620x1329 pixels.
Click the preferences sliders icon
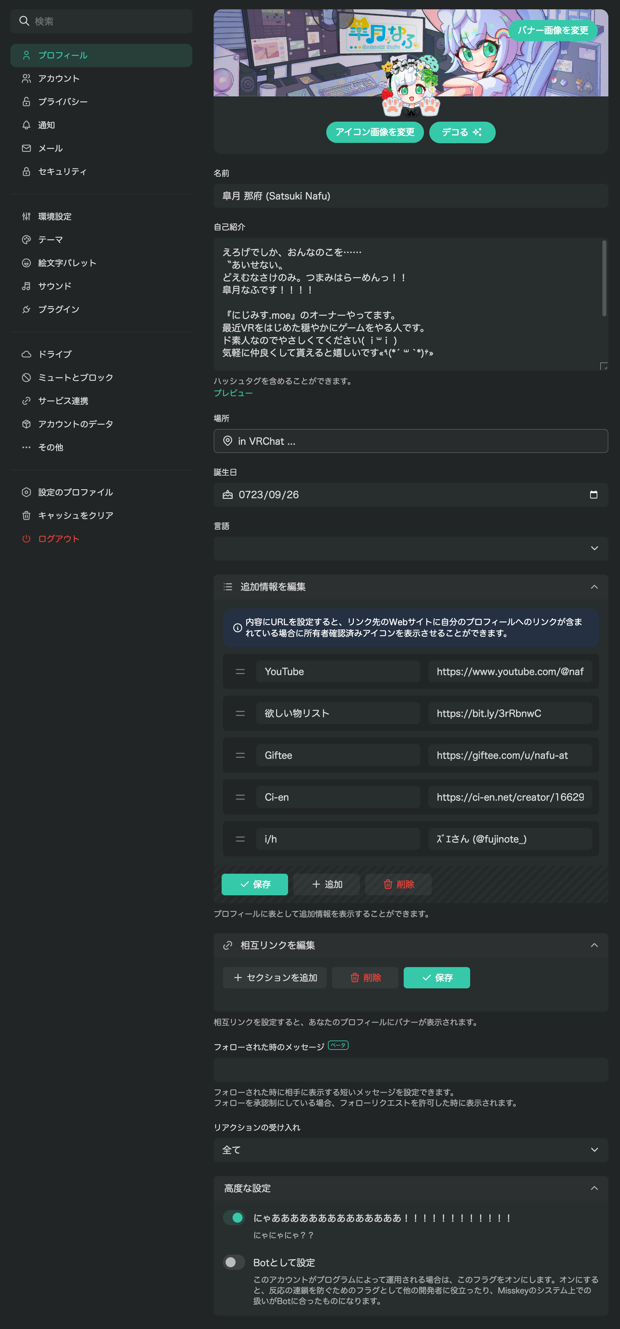(26, 216)
